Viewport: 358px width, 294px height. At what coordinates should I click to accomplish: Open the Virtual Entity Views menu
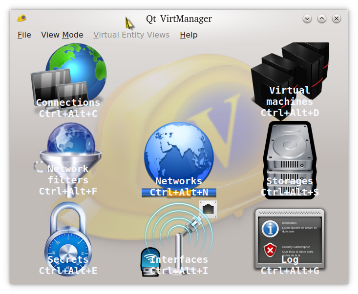(131, 35)
